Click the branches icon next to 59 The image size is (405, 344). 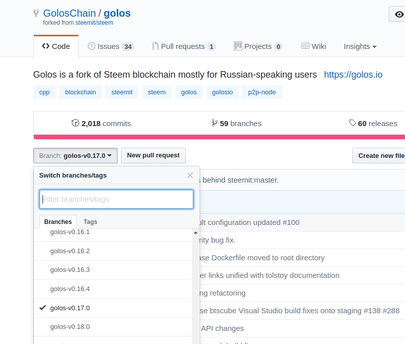[x=215, y=123]
